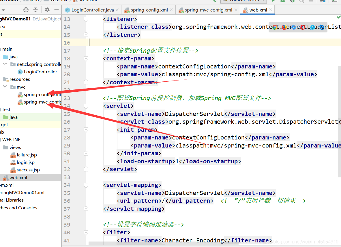
Task: Select web.xml in project tree
Action: point(18,177)
